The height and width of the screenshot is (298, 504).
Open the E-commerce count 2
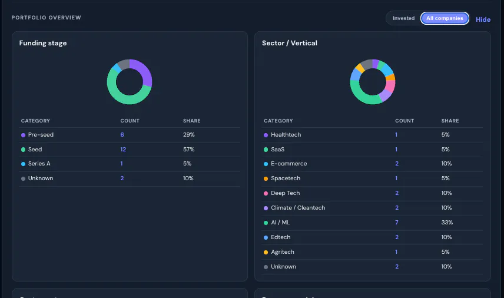click(x=397, y=164)
